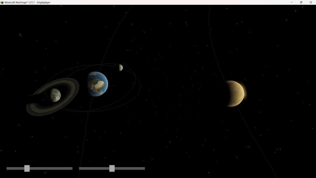Click the left slider track's far left end
The height and width of the screenshot is (178, 316).
tap(8, 168)
